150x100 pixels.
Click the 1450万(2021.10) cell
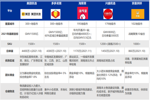[x=110, y=51]
